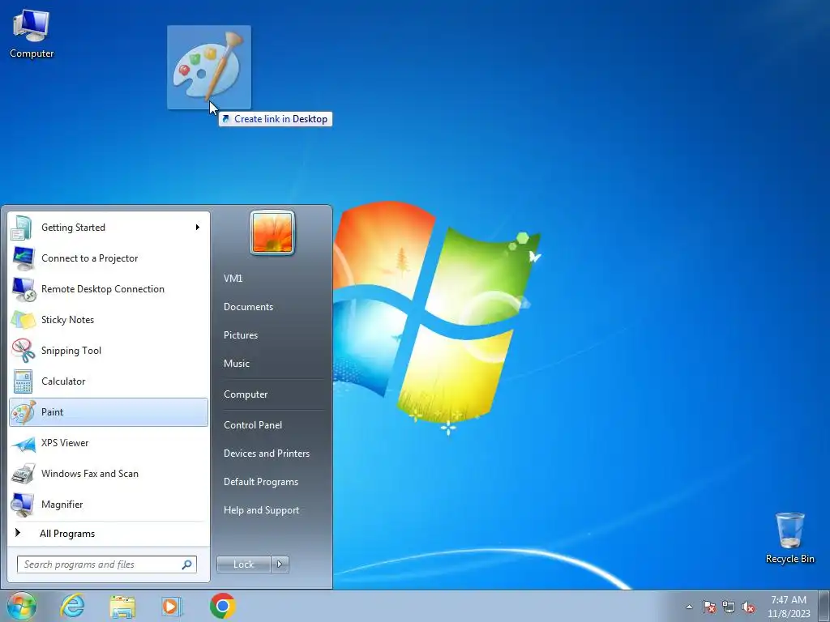Open Documents from Start menu
Image resolution: width=830 pixels, height=622 pixels.
(x=248, y=307)
